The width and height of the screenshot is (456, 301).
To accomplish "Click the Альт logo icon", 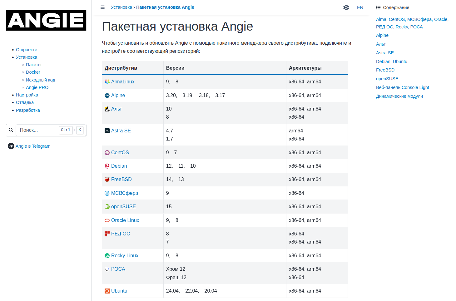I will tap(107, 109).
